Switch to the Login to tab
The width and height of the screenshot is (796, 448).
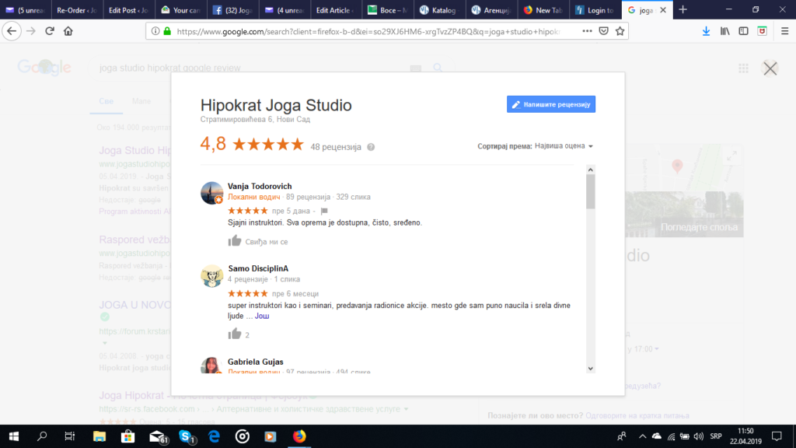coord(595,9)
